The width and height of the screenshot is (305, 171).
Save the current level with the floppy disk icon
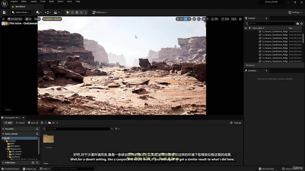pos(4,12)
